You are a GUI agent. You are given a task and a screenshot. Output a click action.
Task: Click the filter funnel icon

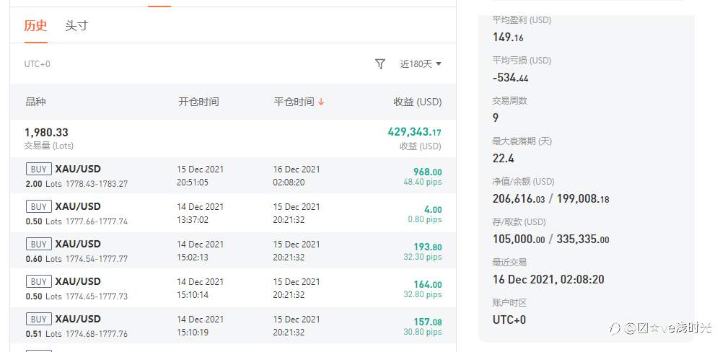pos(380,64)
